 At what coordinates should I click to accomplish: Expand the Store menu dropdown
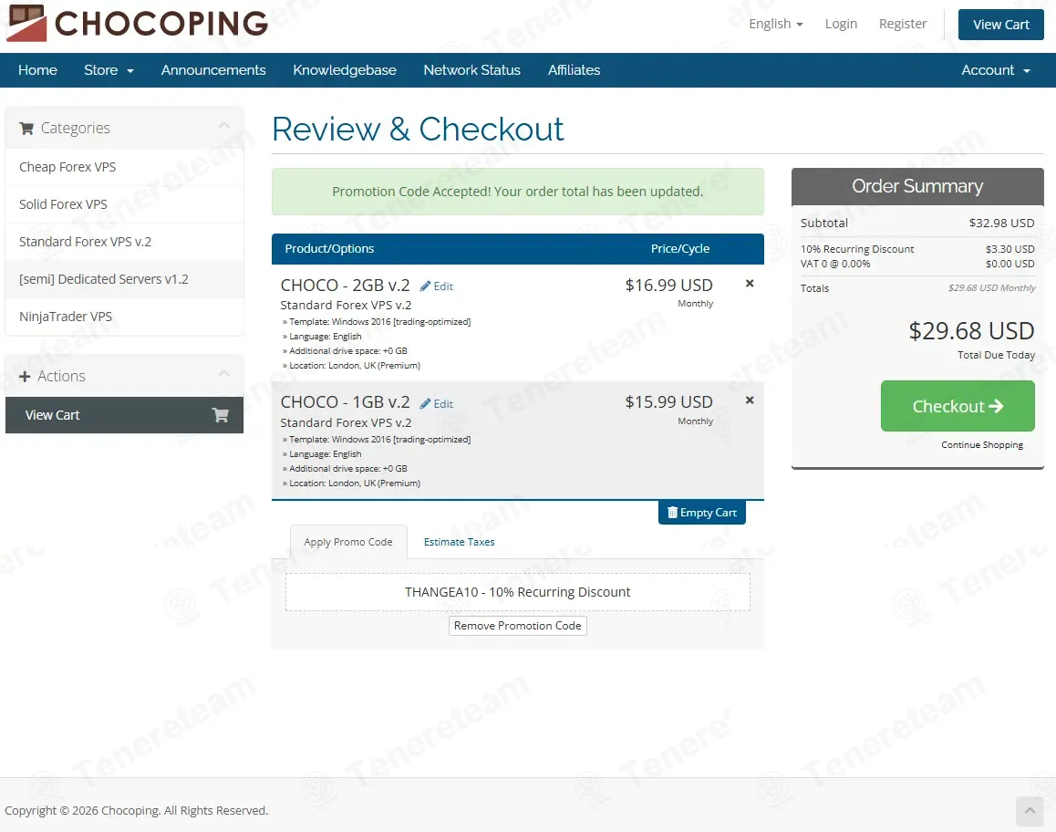click(109, 70)
